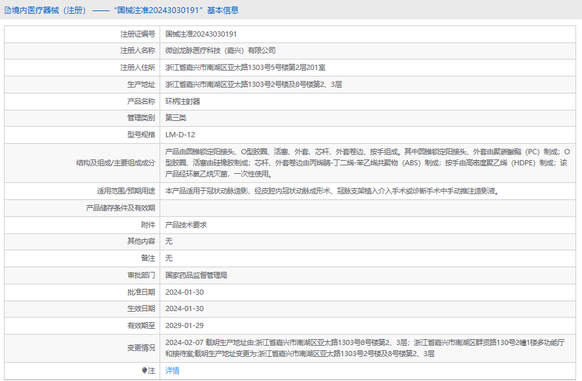Image resolution: width=582 pixels, height=381 pixels.
Task: Click the bullet icon next to 注
Action: click(x=145, y=371)
